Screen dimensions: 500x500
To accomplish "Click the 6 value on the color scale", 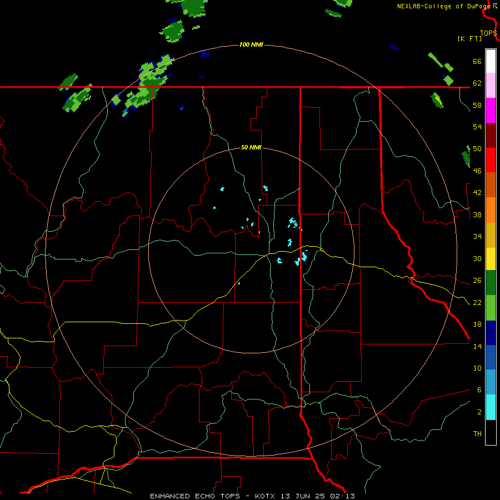I will [479, 389].
